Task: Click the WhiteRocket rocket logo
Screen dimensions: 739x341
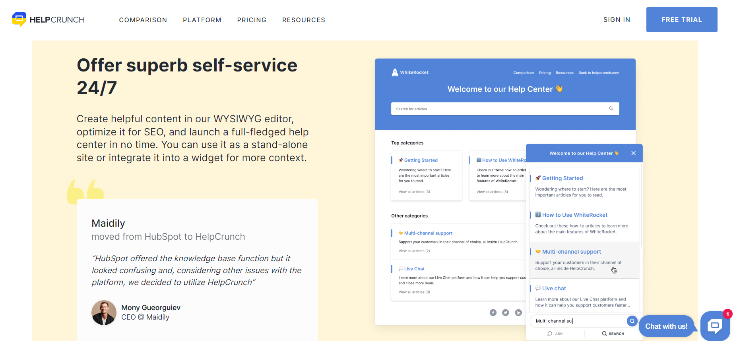Action: [395, 72]
